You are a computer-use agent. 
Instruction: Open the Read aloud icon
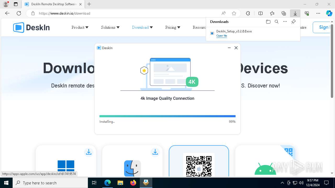[224, 13]
